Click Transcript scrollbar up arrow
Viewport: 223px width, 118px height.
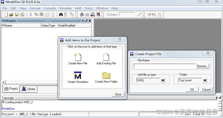(220, 102)
